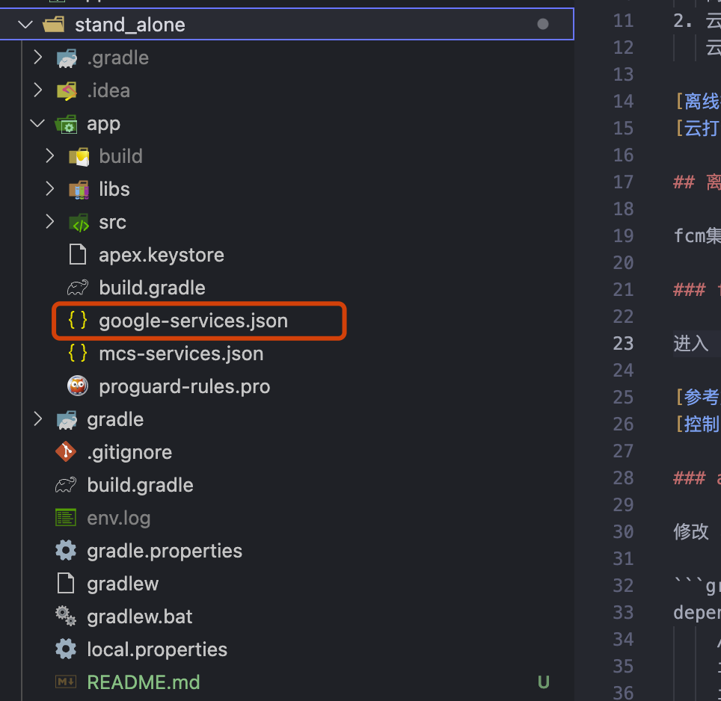The height and width of the screenshot is (701, 721).
Task: Expand the src folder chevron
Action: (50, 222)
